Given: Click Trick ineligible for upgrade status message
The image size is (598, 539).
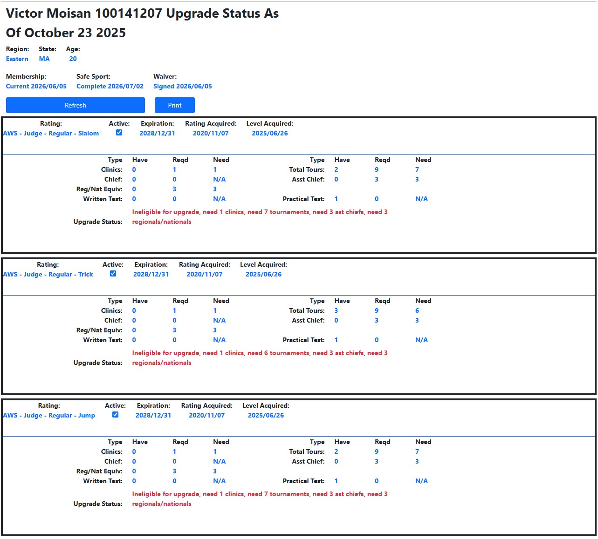Looking at the screenshot, I should pos(260,358).
